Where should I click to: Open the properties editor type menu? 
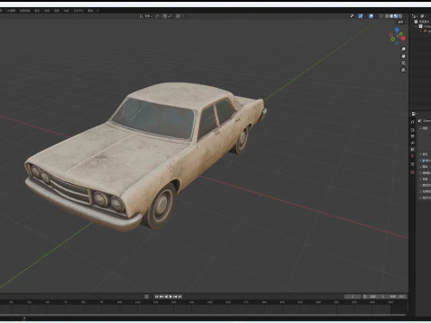tap(414, 114)
